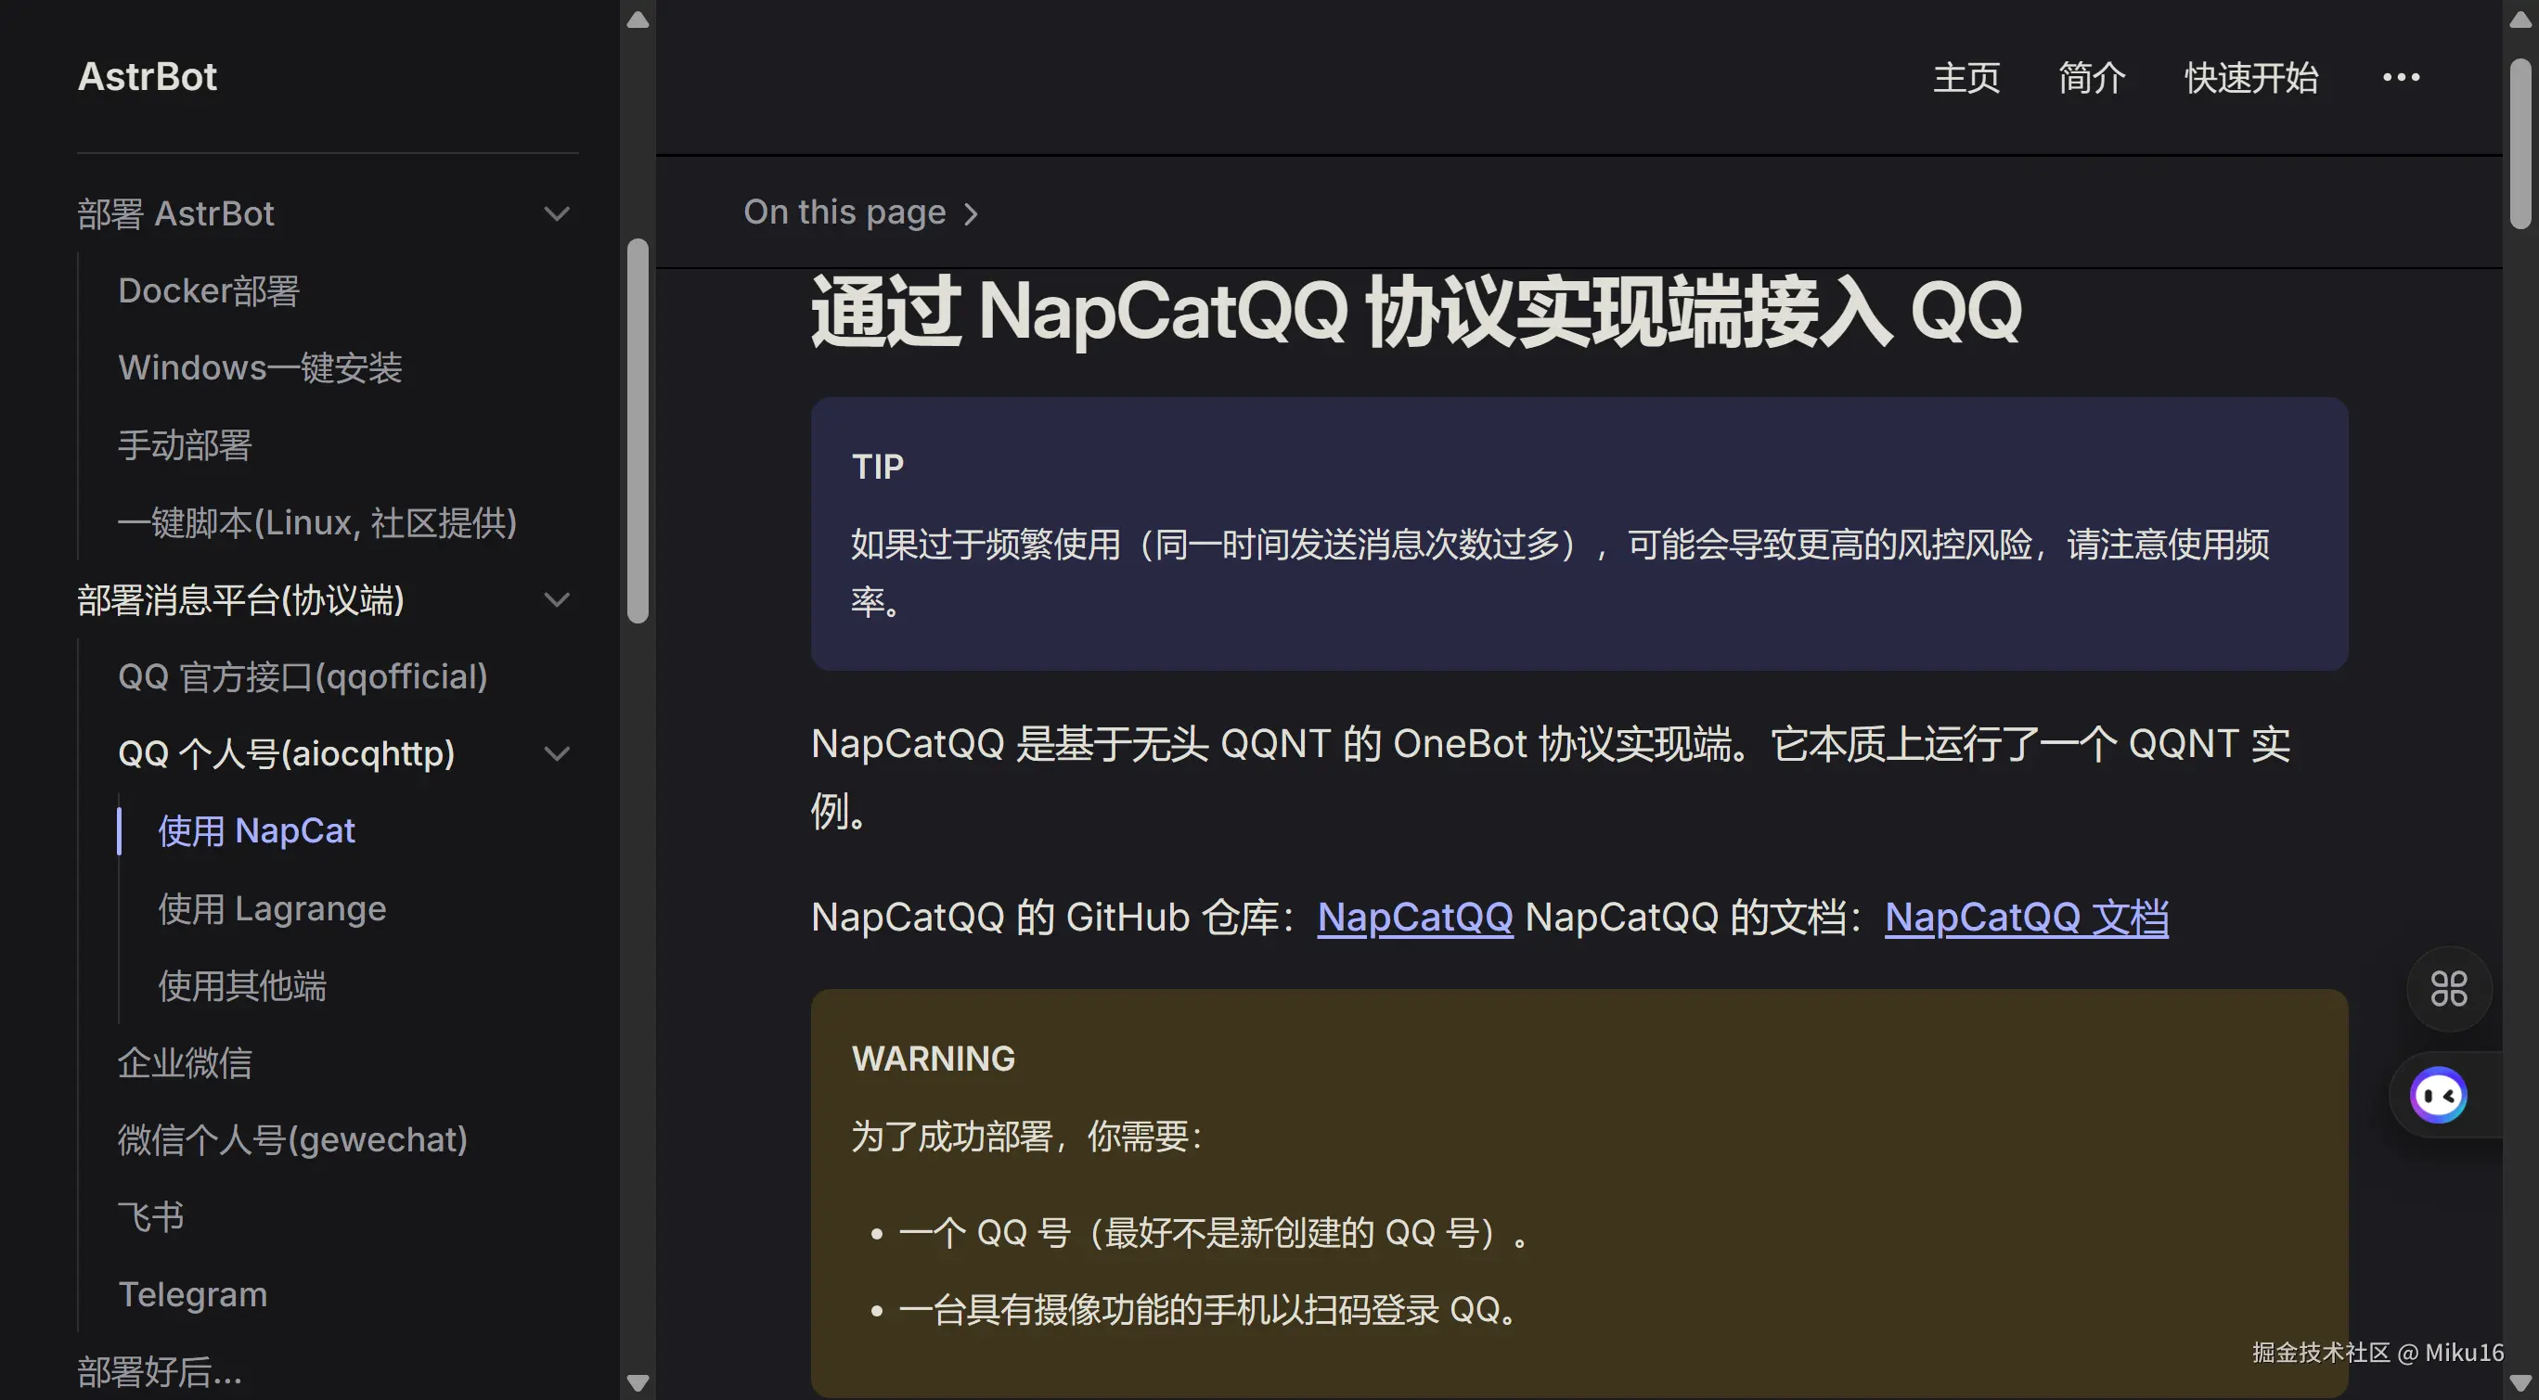Viewport: 2539px width, 1400px height.
Task: Open the three-dots more menu
Action: pyautogui.click(x=2400, y=77)
